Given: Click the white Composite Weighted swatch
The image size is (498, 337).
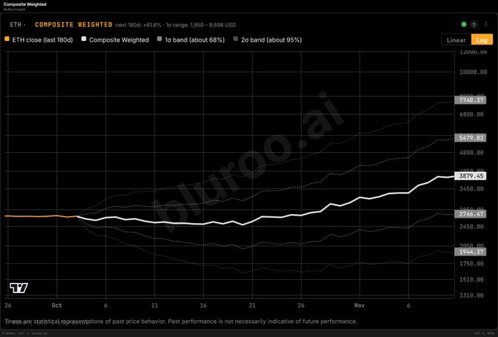Looking at the screenshot, I should pyautogui.click(x=83, y=39).
